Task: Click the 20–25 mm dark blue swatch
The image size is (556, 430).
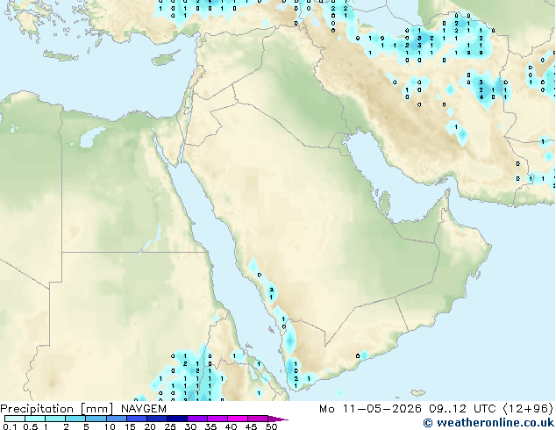Action: pyautogui.click(x=156, y=419)
